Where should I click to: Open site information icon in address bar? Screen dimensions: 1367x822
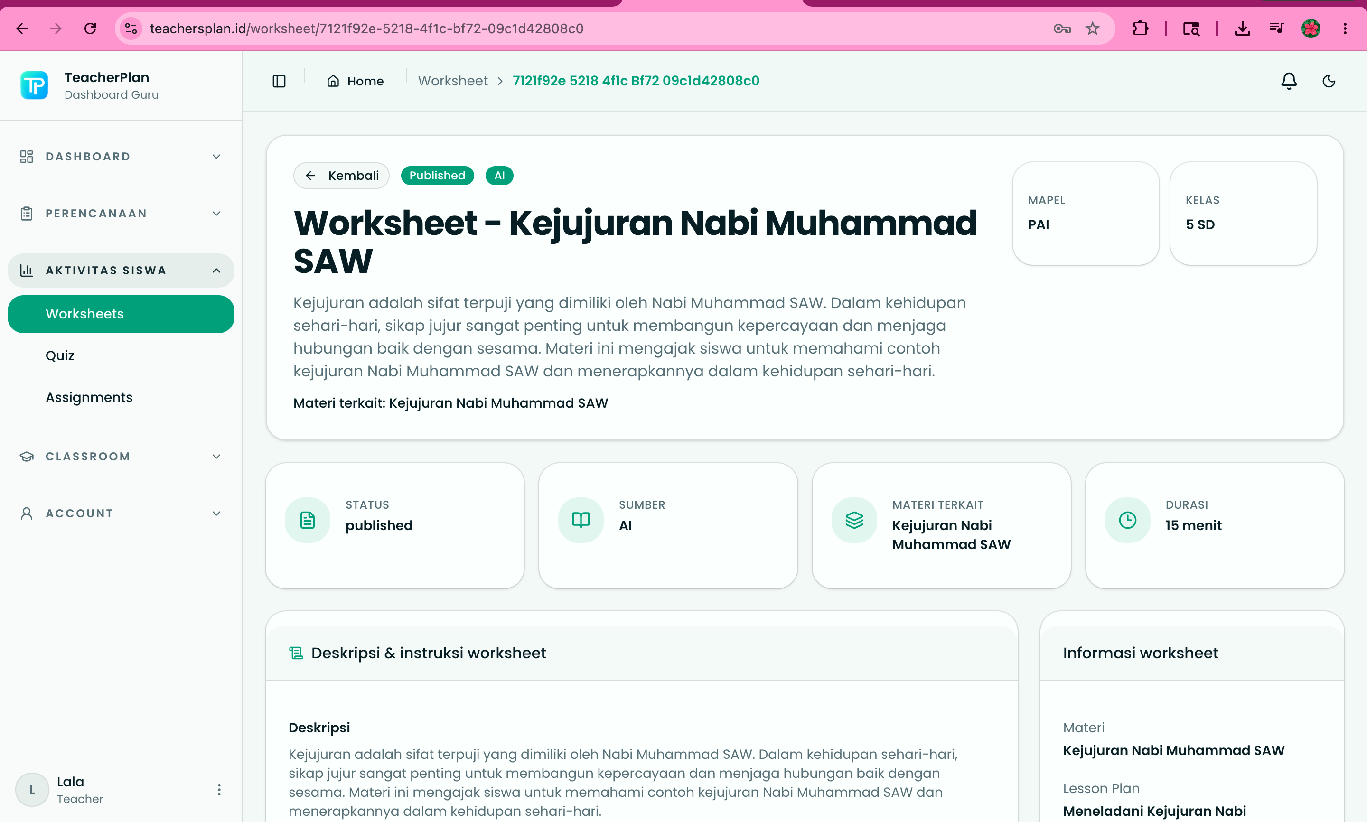(131, 28)
